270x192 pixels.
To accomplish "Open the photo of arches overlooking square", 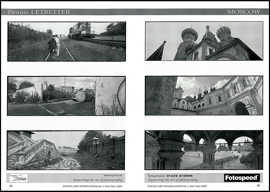I will pos(204,150).
